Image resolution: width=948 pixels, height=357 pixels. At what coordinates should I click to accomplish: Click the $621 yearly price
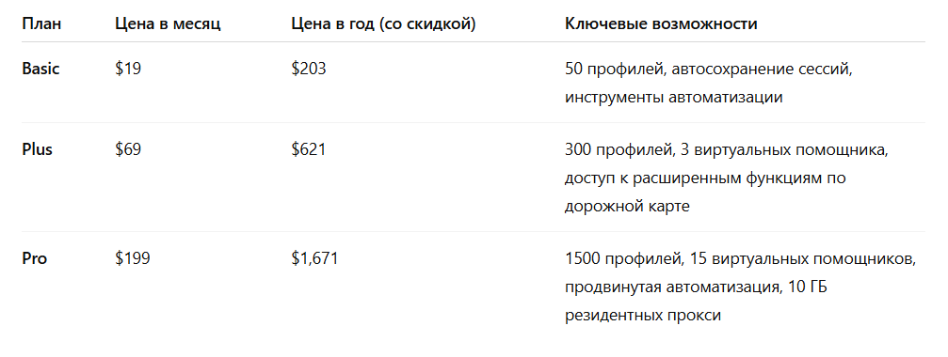click(309, 149)
